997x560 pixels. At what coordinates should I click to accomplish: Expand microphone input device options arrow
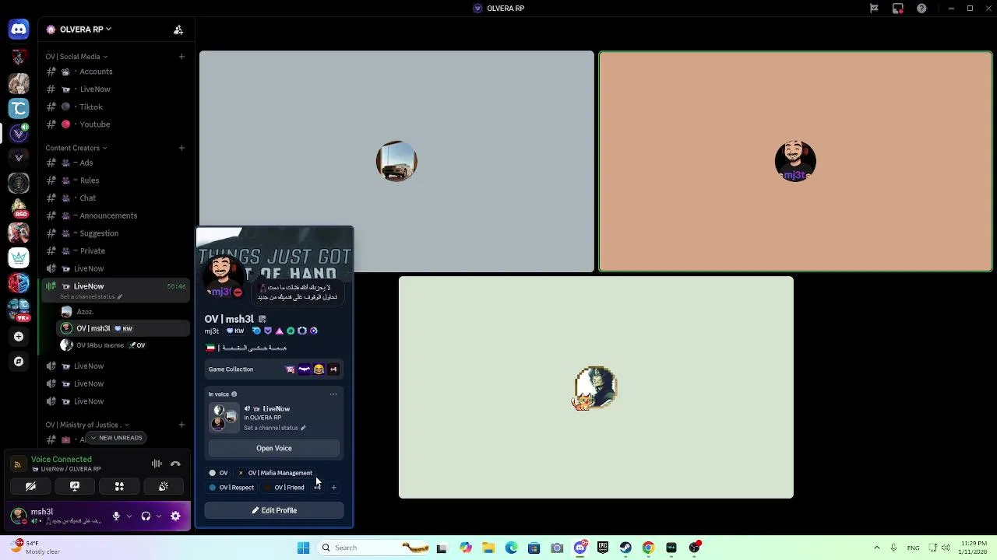pyautogui.click(x=129, y=516)
